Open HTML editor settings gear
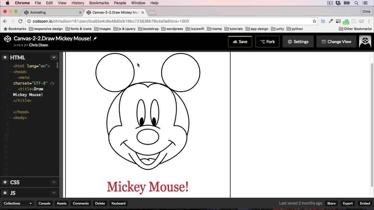This screenshot has width=374, height=210. (5, 57)
